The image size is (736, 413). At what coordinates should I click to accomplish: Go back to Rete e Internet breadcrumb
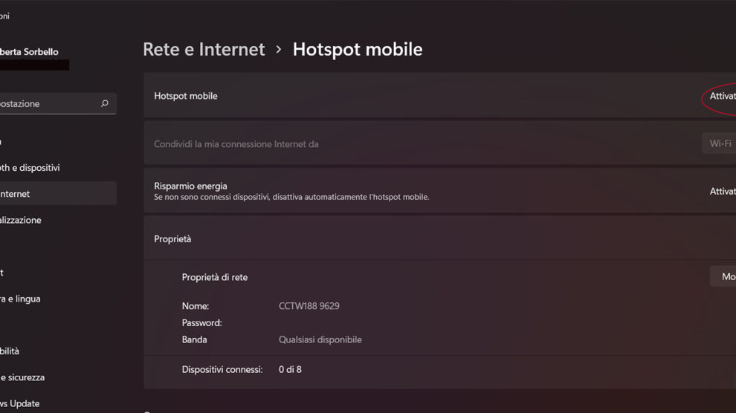tap(204, 50)
